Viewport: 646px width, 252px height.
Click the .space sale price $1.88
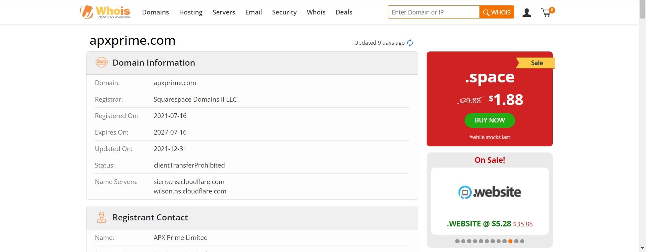coord(506,100)
